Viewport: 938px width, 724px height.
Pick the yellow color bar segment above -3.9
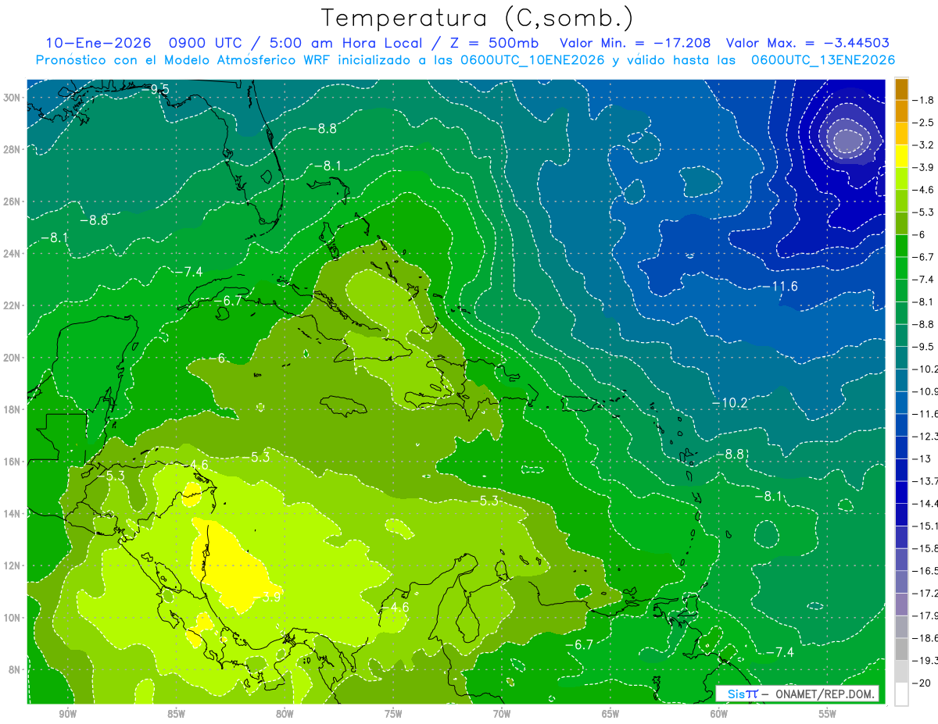click(901, 156)
